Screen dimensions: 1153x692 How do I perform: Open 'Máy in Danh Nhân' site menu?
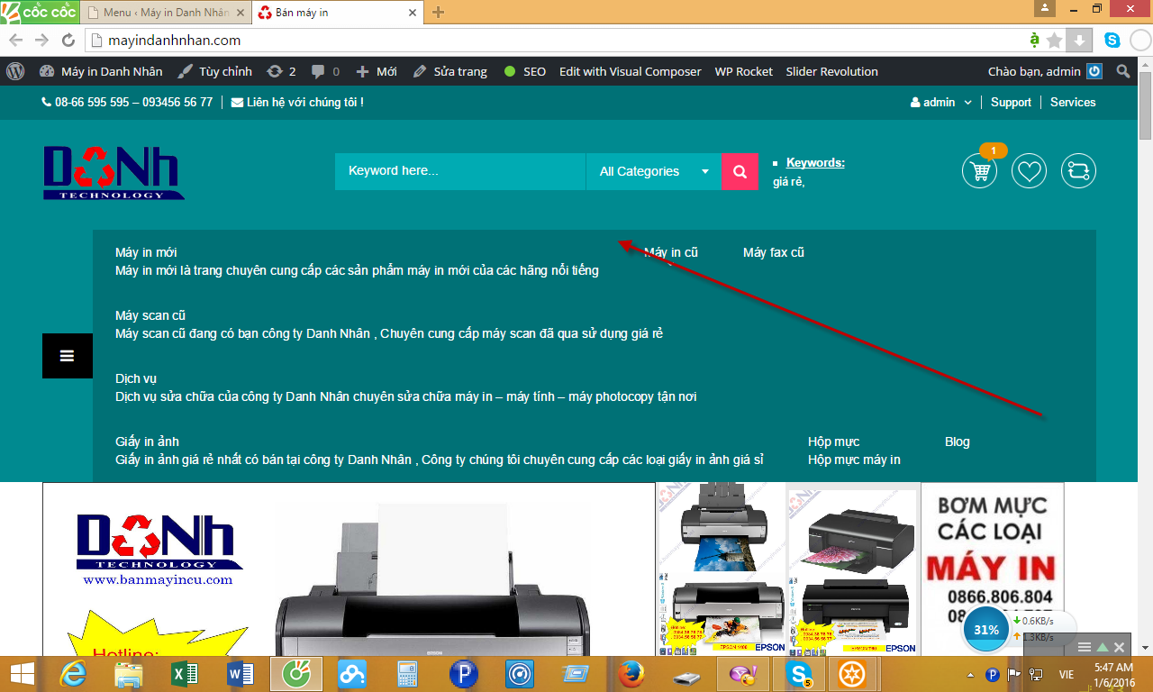[x=101, y=71]
